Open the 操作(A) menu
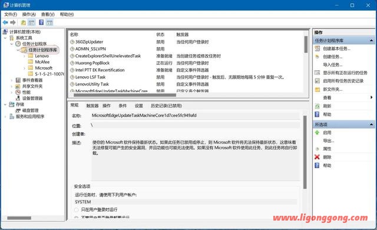Screen dimensions: 377x230 point(29,14)
